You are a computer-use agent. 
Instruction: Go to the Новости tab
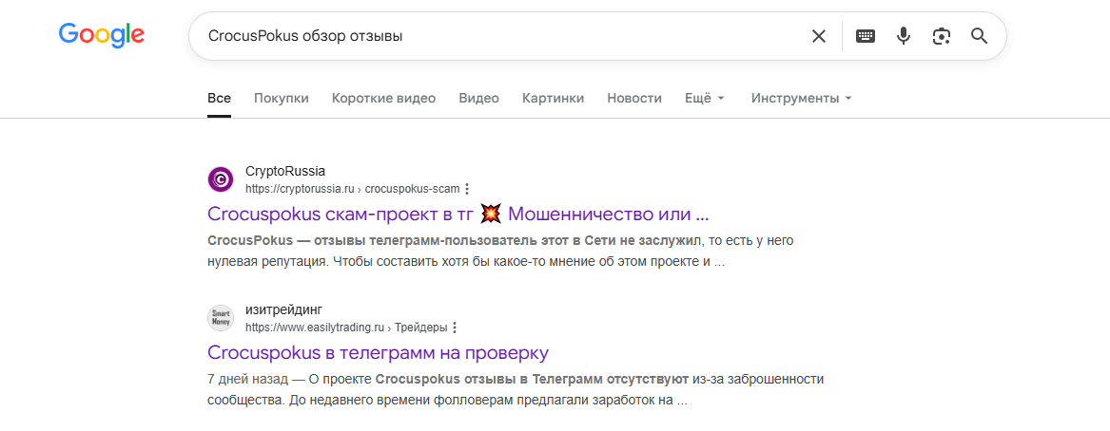(x=634, y=98)
